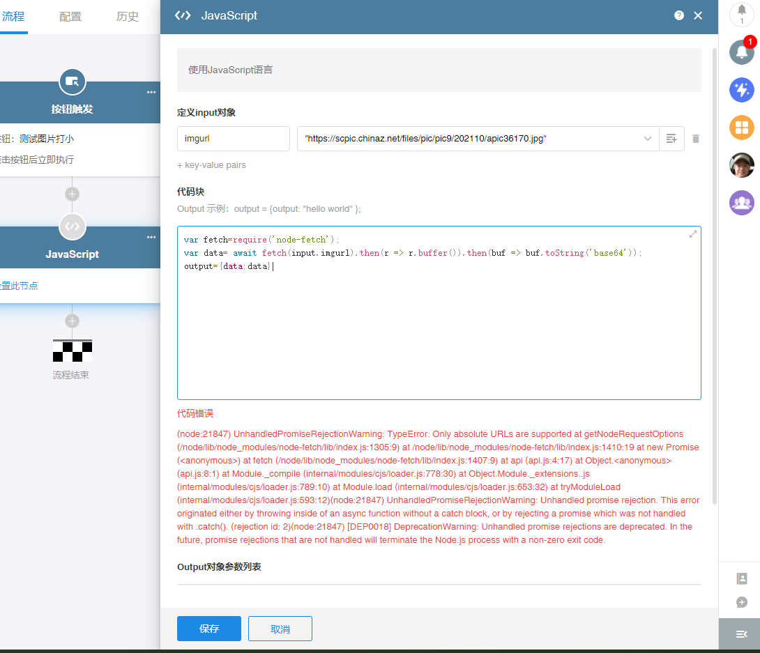
Task: Click the 取消 button
Action: 280,629
